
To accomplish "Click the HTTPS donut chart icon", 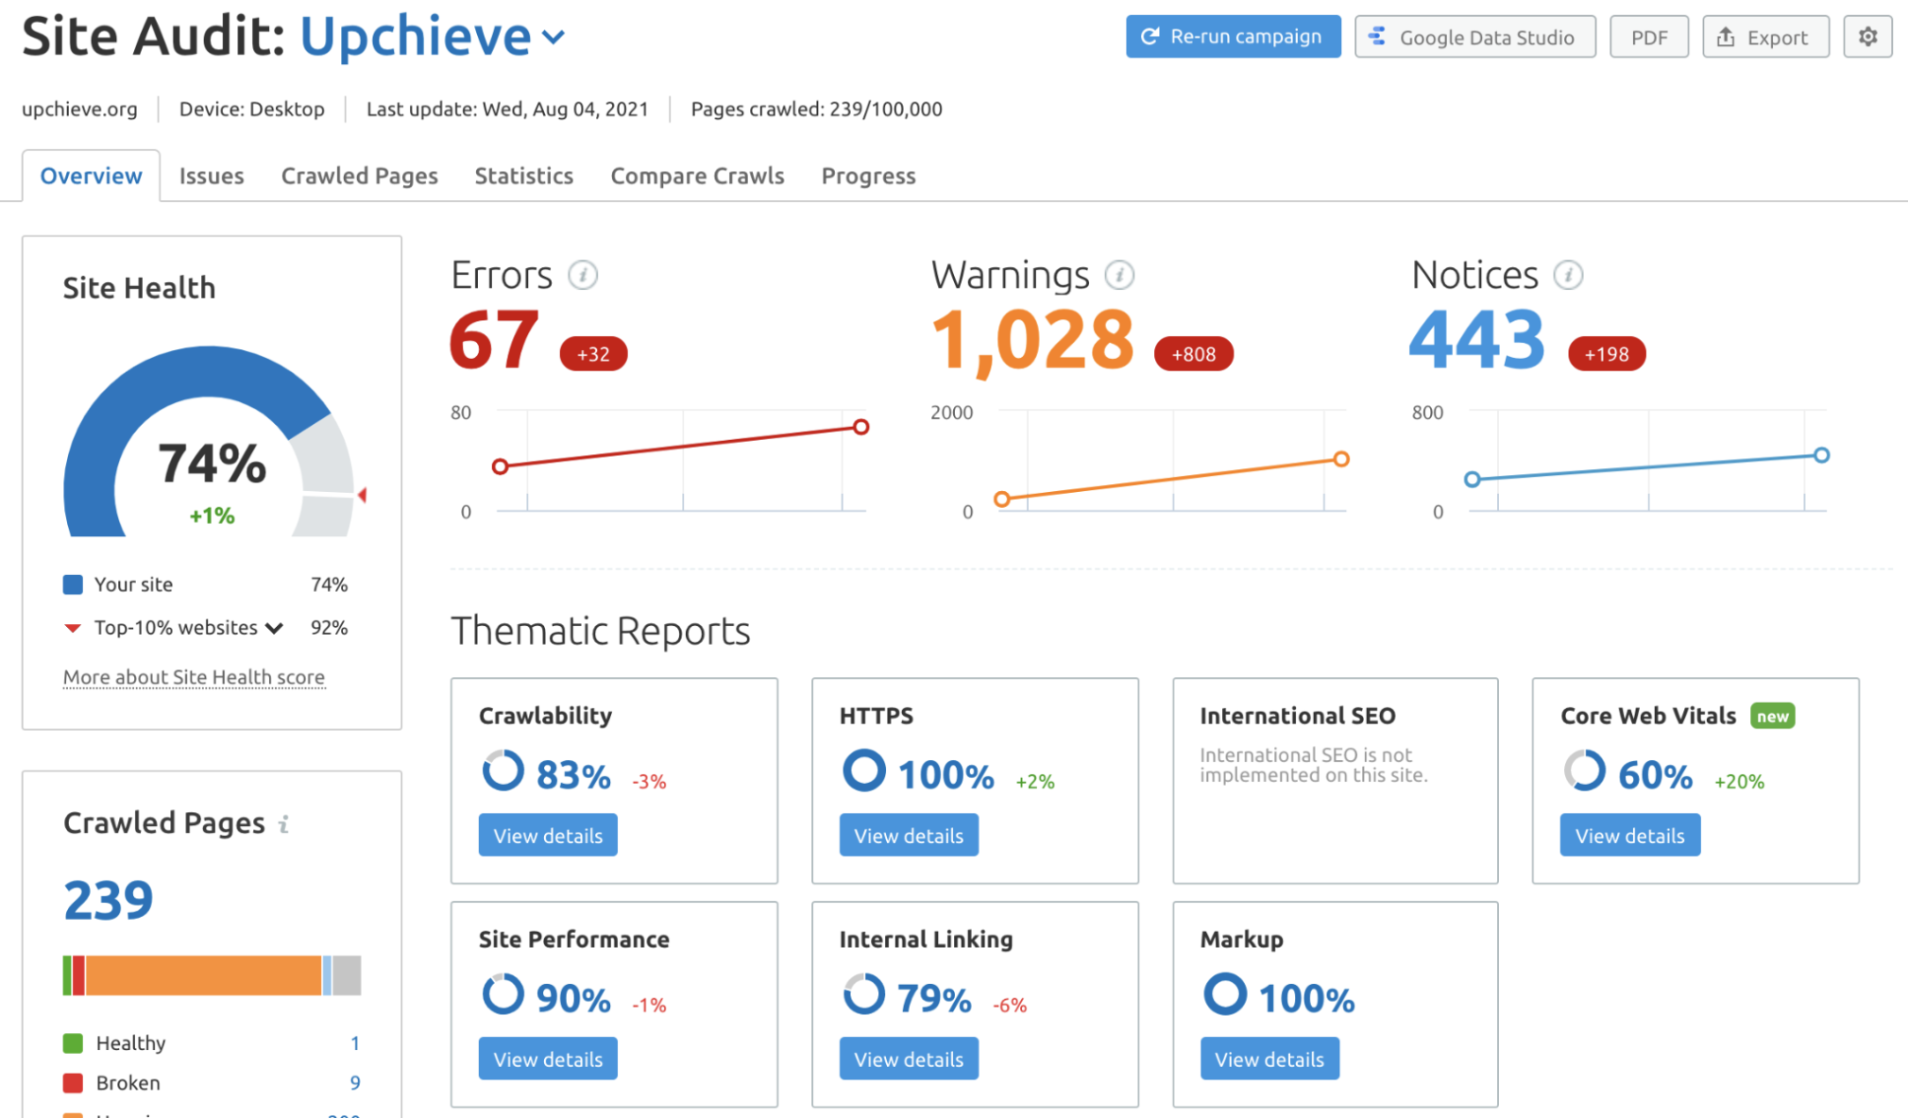I will (x=863, y=771).
